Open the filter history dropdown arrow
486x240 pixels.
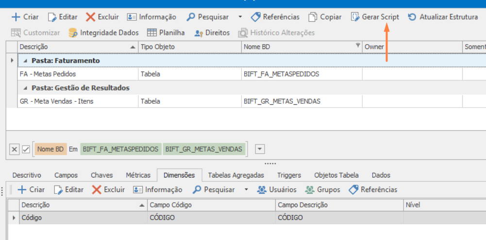coord(260,149)
